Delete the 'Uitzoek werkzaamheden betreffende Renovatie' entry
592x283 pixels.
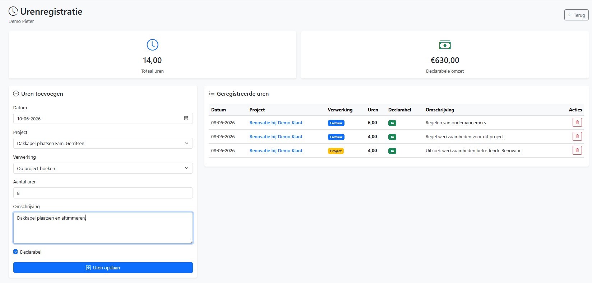(x=577, y=150)
